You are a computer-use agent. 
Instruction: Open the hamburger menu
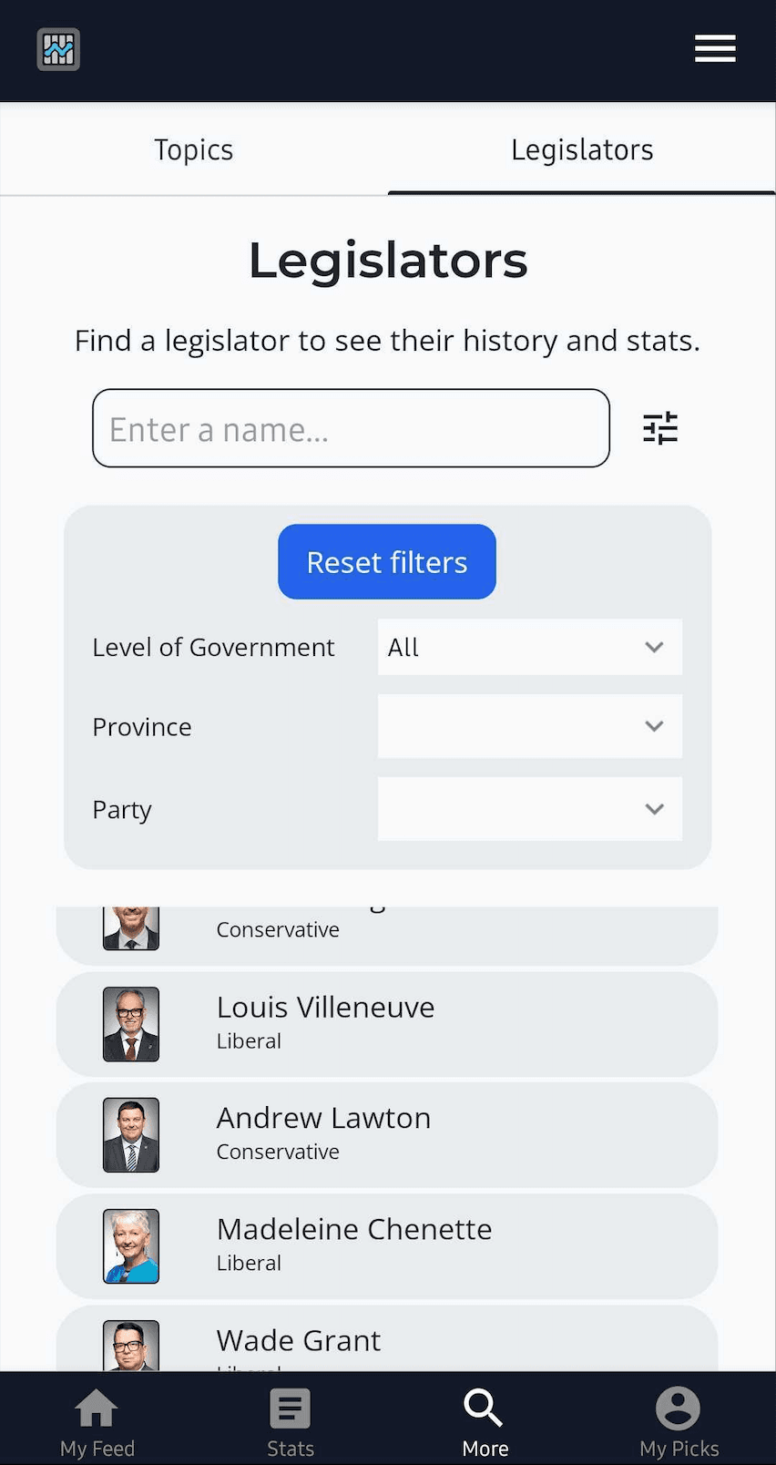tap(715, 49)
